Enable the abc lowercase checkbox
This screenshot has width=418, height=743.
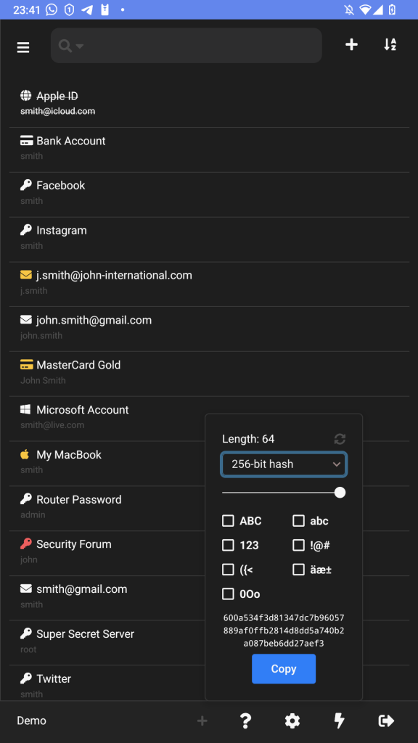298,521
